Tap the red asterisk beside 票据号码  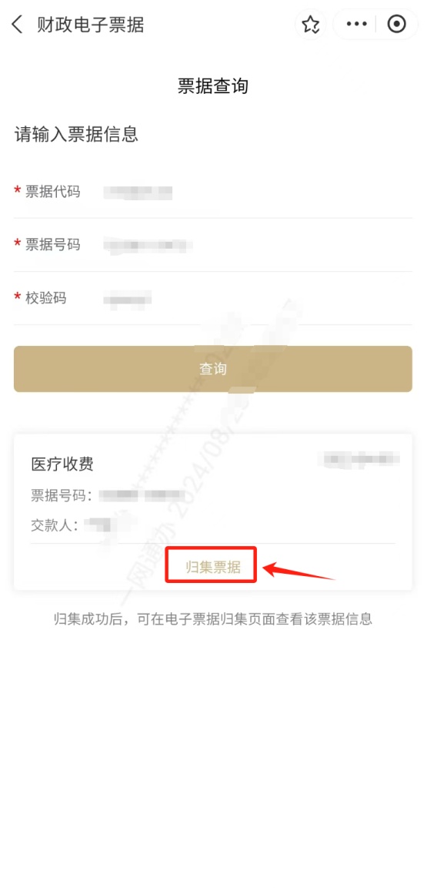pyautogui.click(x=18, y=245)
